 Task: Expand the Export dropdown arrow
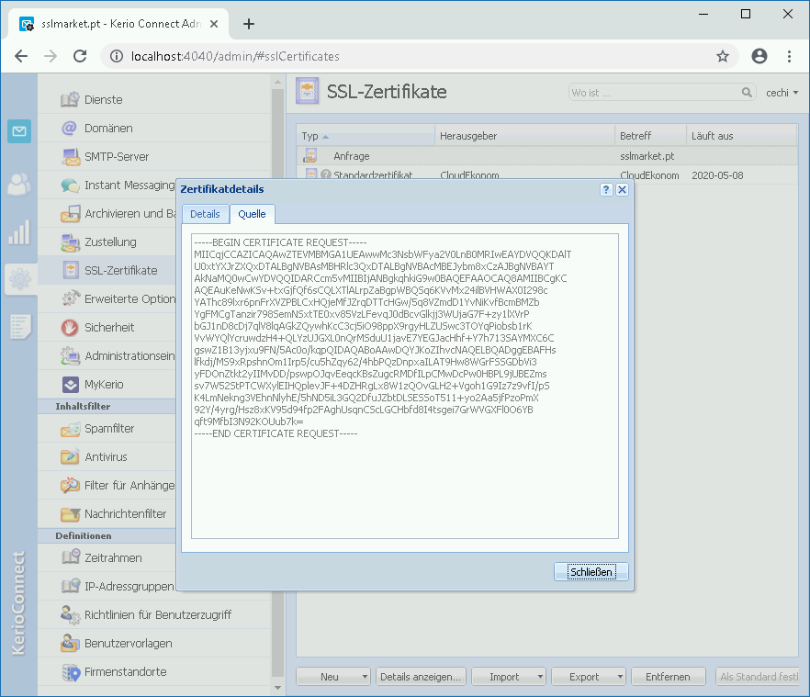pos(621,676)
